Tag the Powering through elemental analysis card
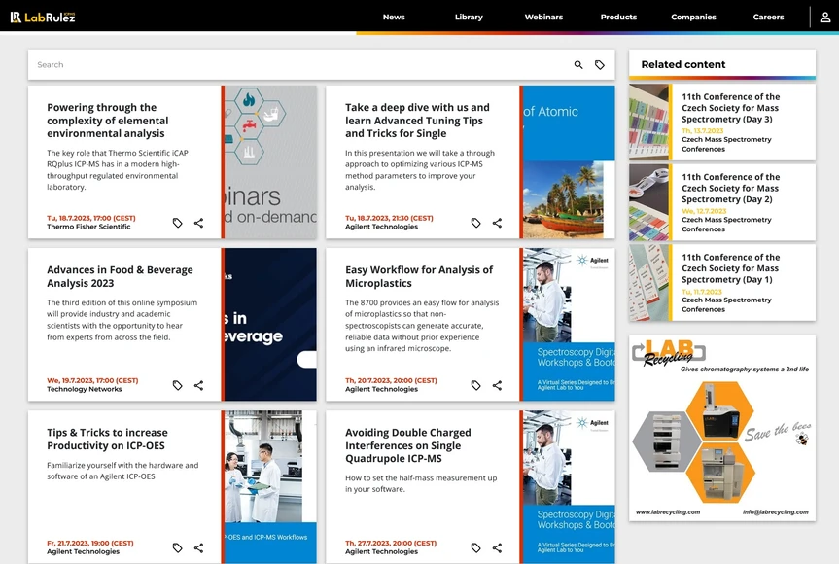 (x=178, y=223)
